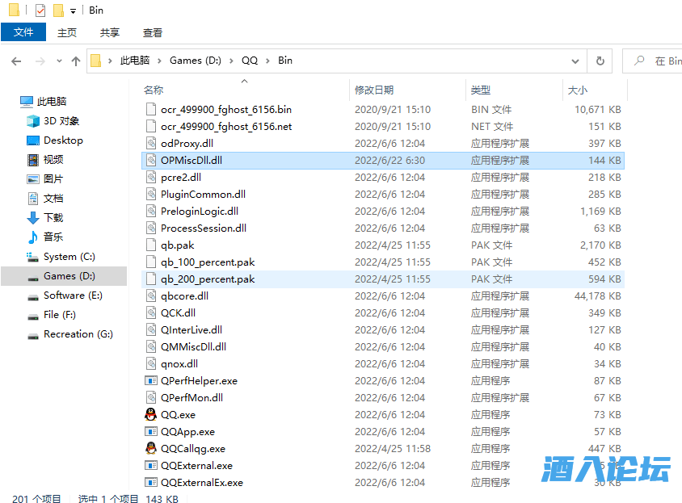Select the file QInterLive.dll
Screen dimensions: 682x503
[x=383, y=329]
